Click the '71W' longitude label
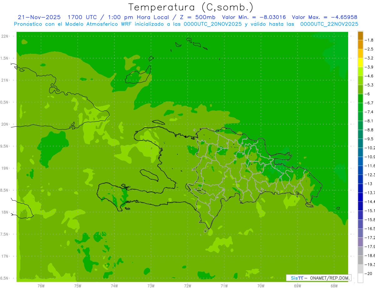This screenshot has width=375, height=290. tap(224, 286)
